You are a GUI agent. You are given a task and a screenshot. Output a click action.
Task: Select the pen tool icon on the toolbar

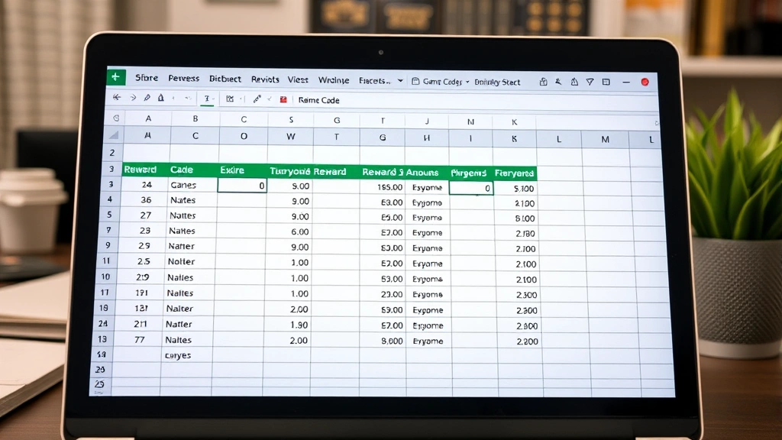(147, 99)
